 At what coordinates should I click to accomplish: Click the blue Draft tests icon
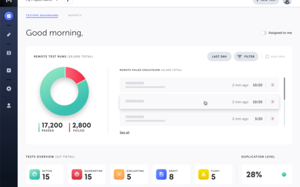161,174
